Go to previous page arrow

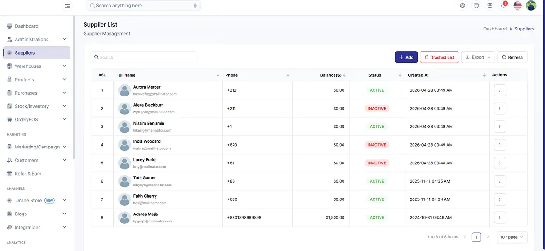tap(465, 237)
